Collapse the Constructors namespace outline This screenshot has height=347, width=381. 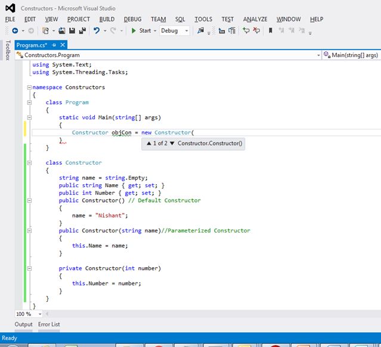pos(29,87)
